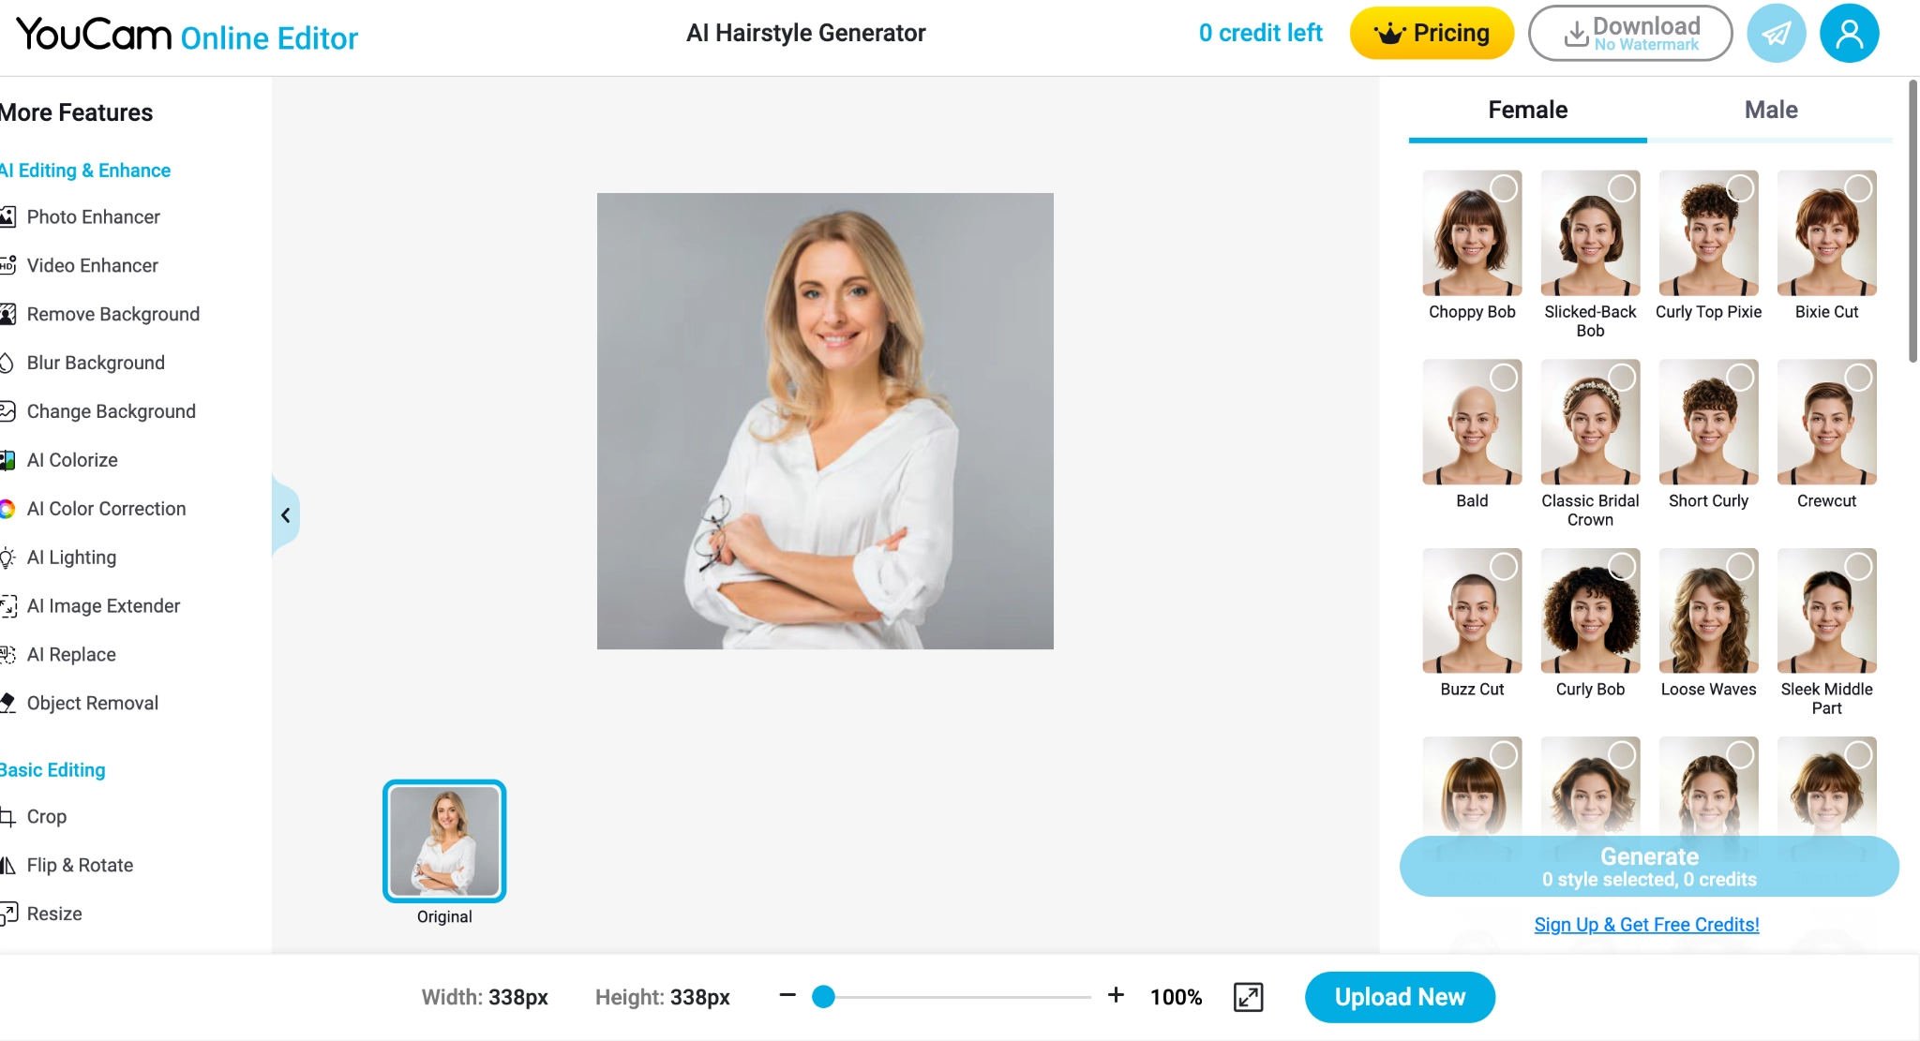Click the full-screen expand icon
Viewport: 1920px width, 1041px height.
[x=1245, y=996]
